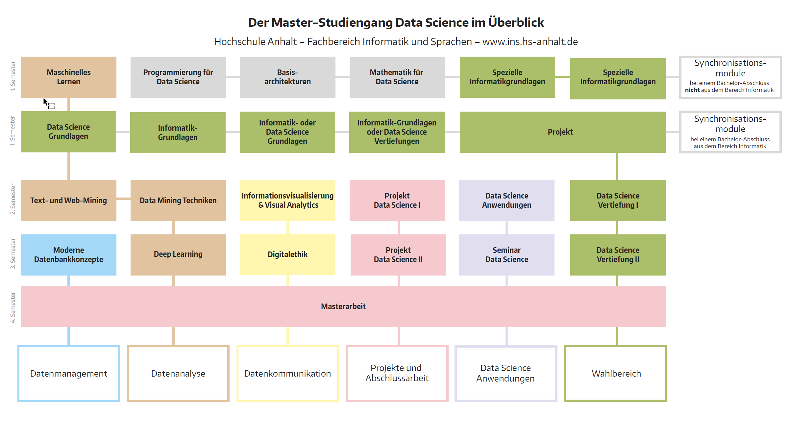Click the Text- und Web-Mining box

(x=69, y=200)
